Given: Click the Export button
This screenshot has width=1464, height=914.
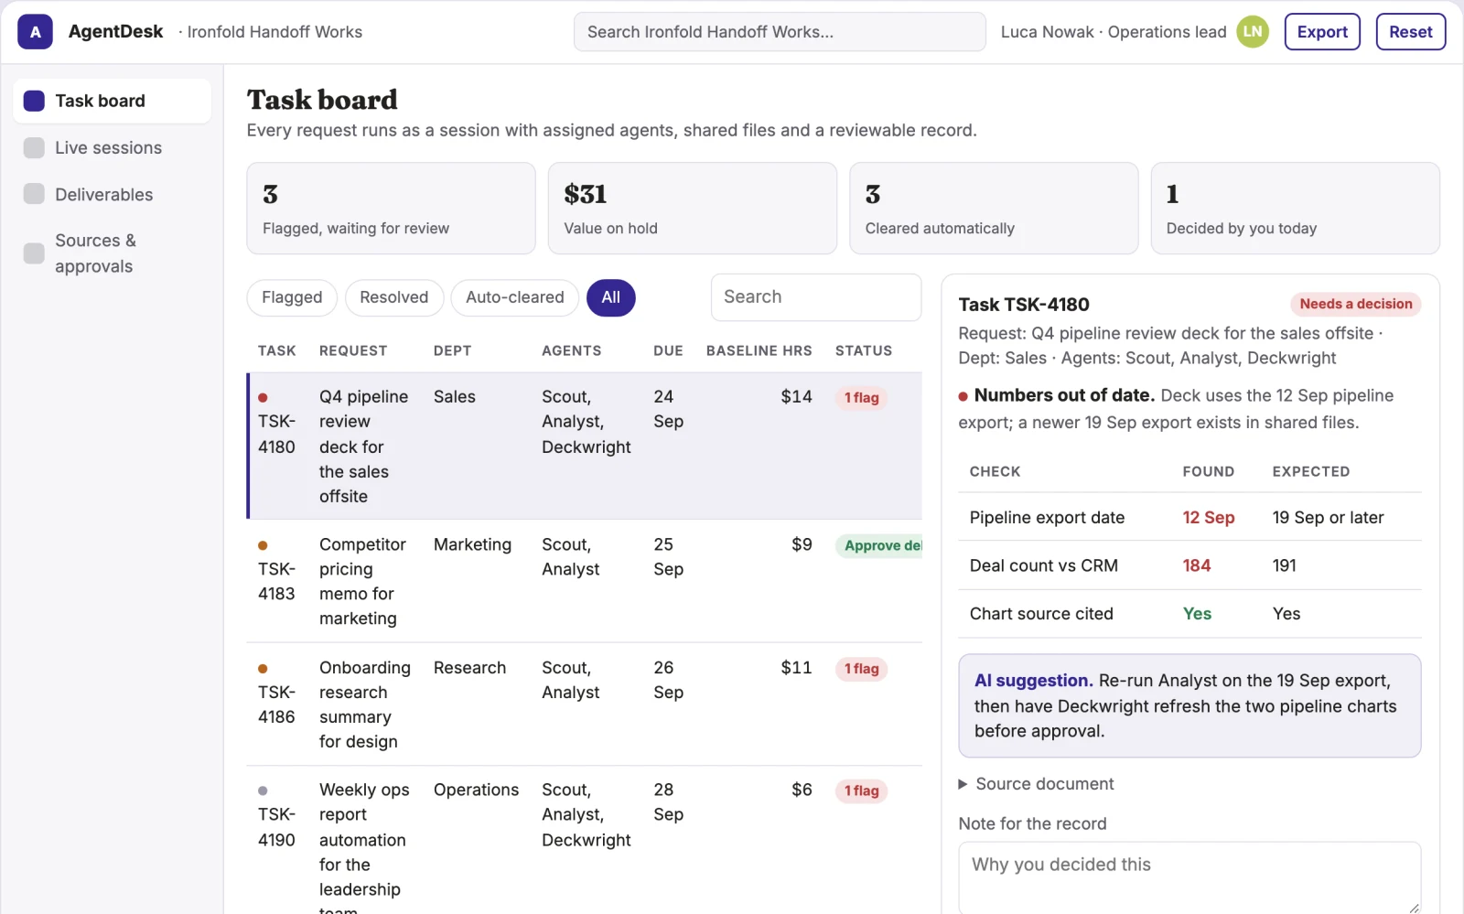Looking at the screenshot, I should click(x=1322, y=32).
